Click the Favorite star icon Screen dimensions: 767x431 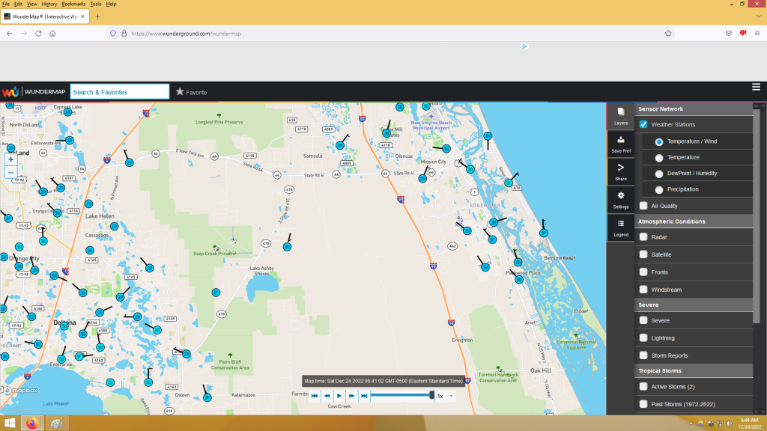click(x=180, y=91)
